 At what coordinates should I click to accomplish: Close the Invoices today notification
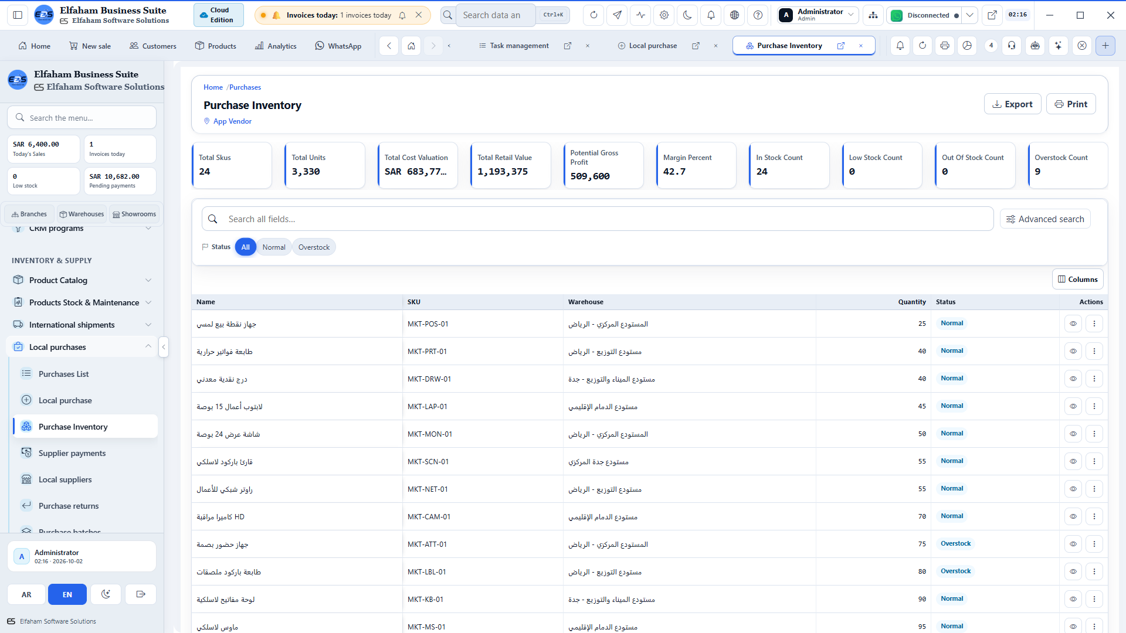click(x=419, y=15)
